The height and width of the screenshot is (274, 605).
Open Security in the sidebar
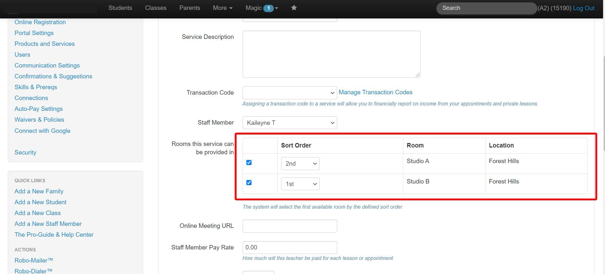click(26, 152)
